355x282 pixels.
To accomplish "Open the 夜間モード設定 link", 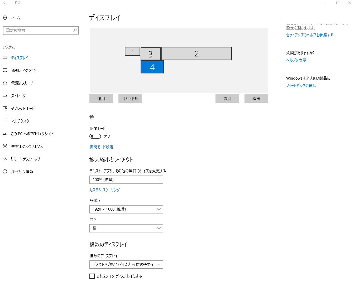I will 101,147.
